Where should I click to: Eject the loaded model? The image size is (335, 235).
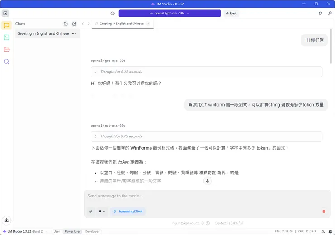pos(231,14)
